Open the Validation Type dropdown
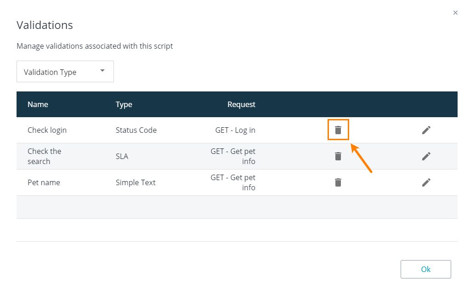This screenshot has height=295, width=470. [x=65, y=71]
